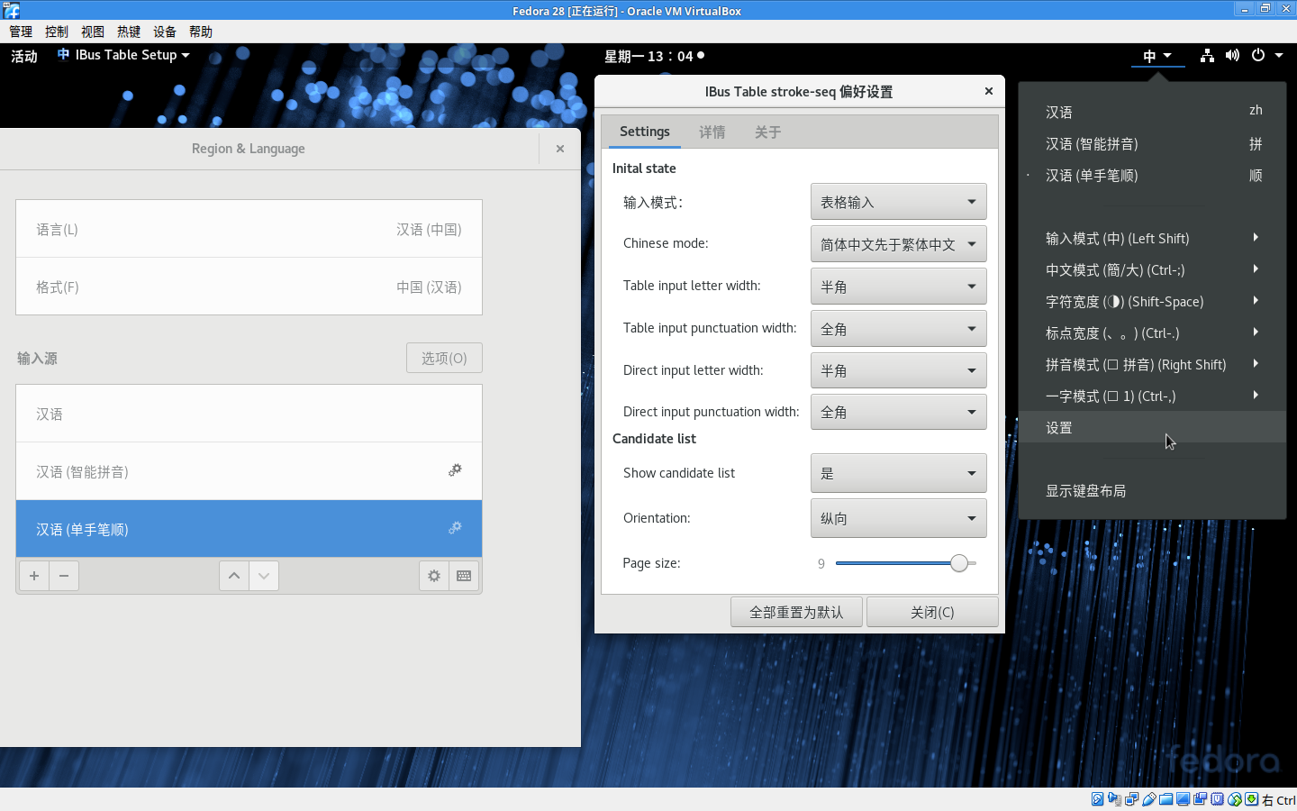
Task: Open the 输入模式 dropdown showing 表格输入
Action: (899, 202)
